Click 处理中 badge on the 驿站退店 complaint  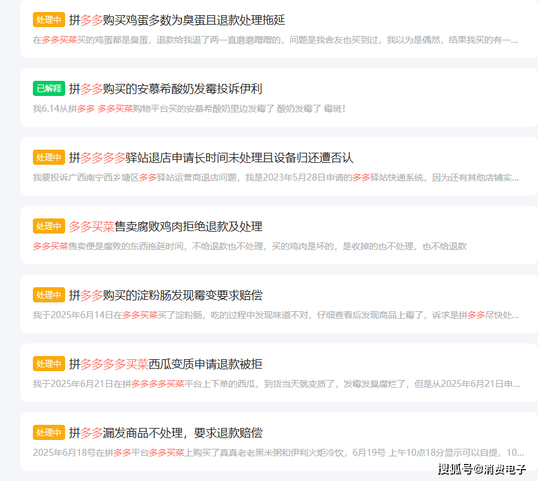(49, 158)
